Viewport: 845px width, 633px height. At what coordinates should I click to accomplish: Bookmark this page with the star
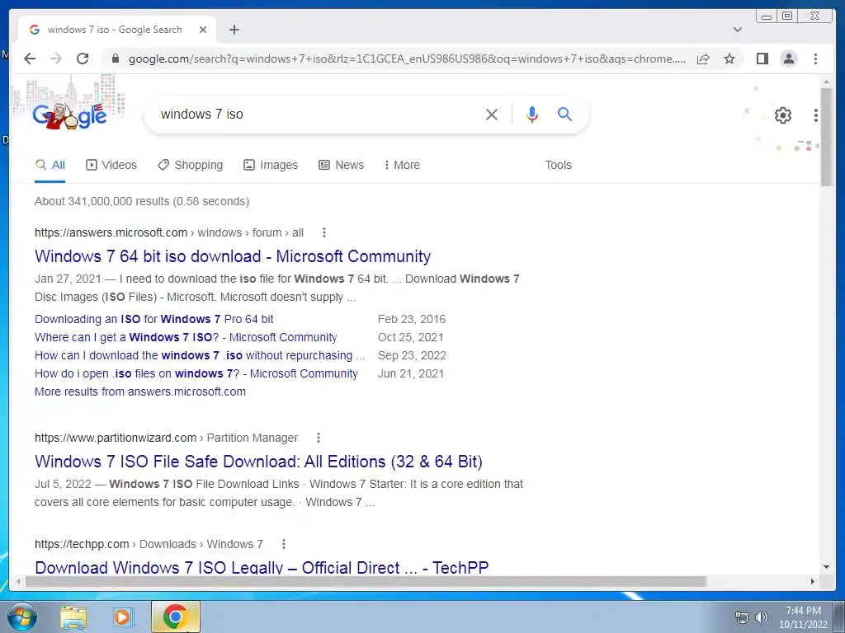click(x=729, y=59)
